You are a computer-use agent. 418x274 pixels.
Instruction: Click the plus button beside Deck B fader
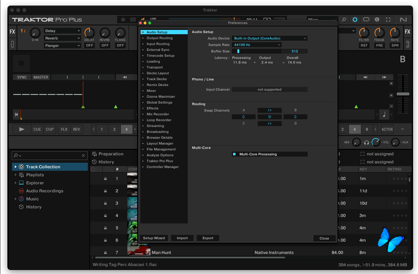(x=391, y=83)
